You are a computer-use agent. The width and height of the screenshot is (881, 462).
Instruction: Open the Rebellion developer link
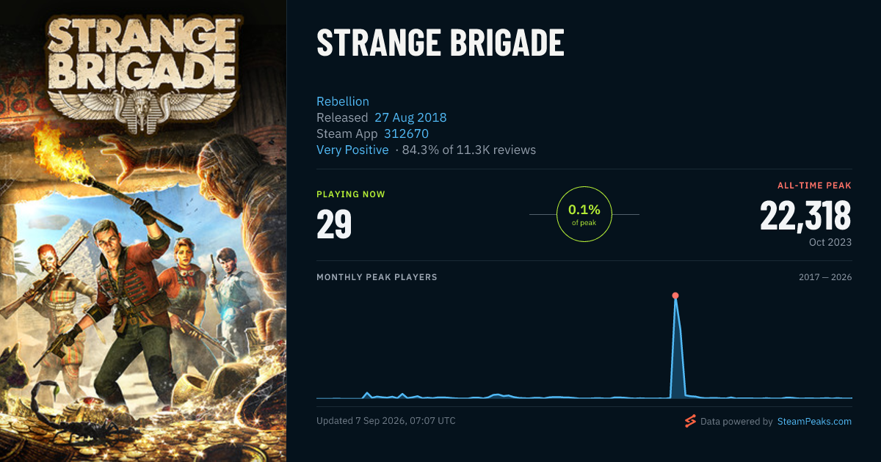pos(343,101)
